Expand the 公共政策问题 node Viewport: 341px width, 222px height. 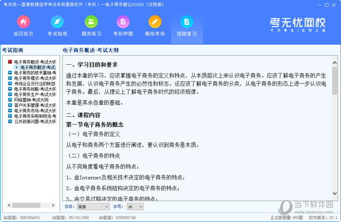tap(10, 122)
